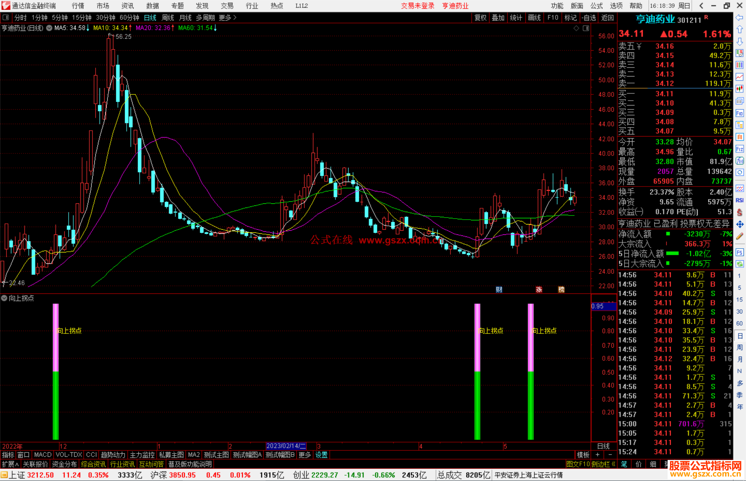Toggle the panel icon left of 分时
The height and width of the screenshot is (481, 746).
(6, 17)
